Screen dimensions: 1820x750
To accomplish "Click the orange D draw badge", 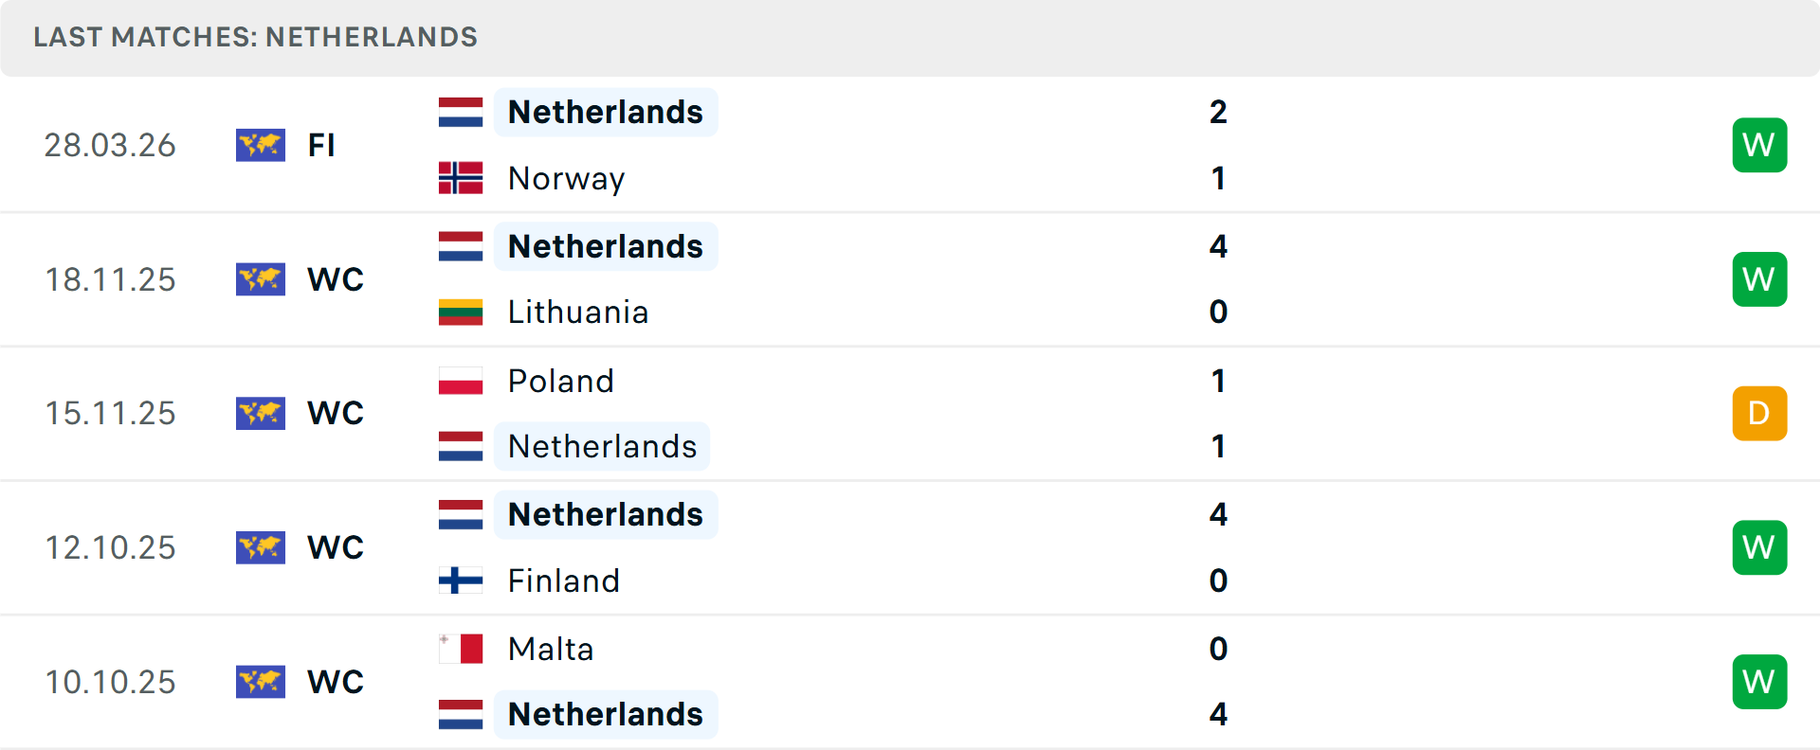I will click(1759, 413).
